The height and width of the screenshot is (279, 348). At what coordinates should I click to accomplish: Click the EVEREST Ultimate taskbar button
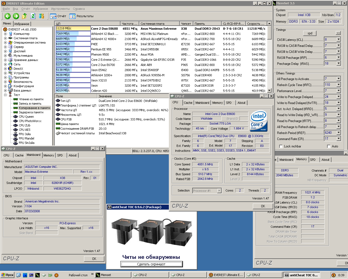point(226,275)
